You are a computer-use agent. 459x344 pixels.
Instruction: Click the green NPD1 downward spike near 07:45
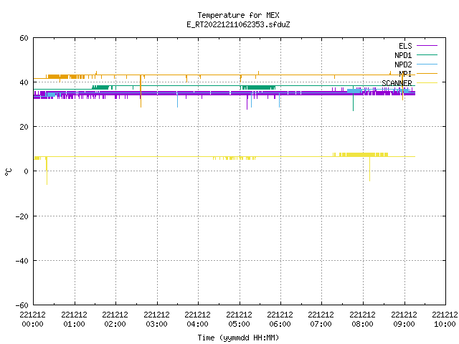tap(353, 99)
